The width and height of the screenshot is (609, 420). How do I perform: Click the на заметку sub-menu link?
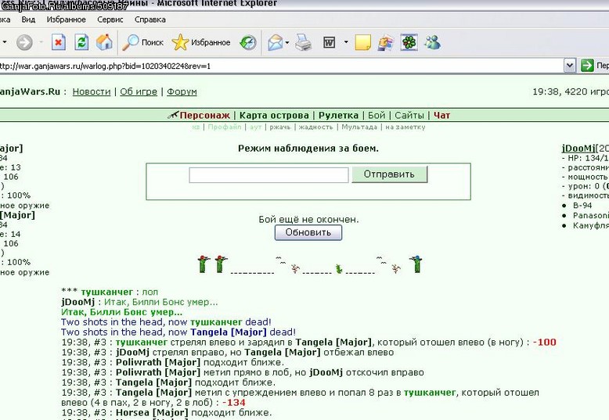405,127
